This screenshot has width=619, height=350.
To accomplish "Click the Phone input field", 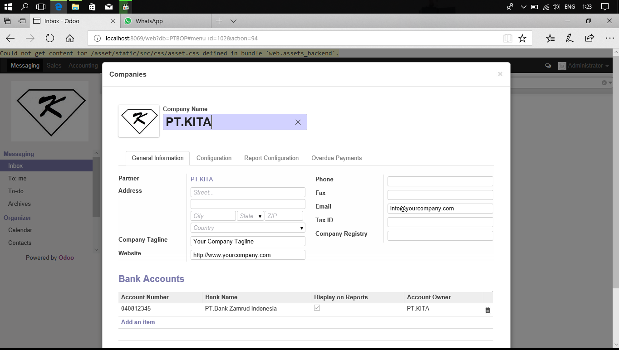I will [x=440, y=181].
